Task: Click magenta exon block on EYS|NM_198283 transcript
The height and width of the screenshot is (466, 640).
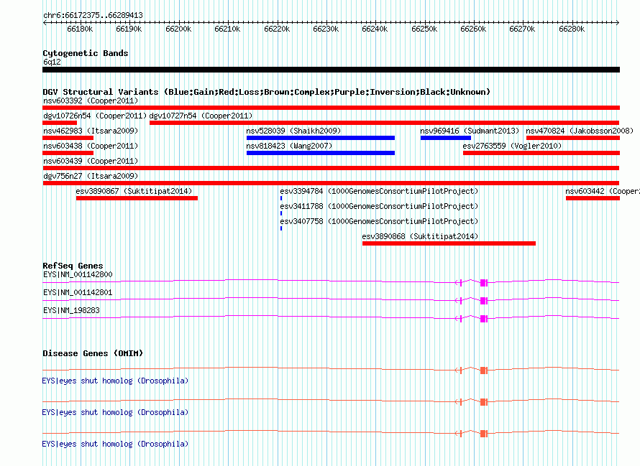Action: point(483,319)
